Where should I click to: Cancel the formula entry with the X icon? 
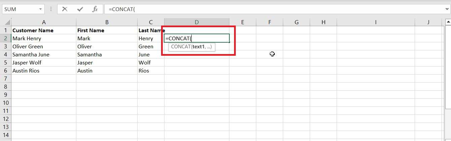65,9
